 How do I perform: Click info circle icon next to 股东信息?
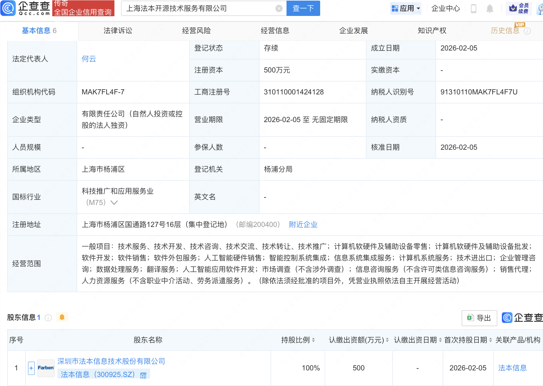48,318
